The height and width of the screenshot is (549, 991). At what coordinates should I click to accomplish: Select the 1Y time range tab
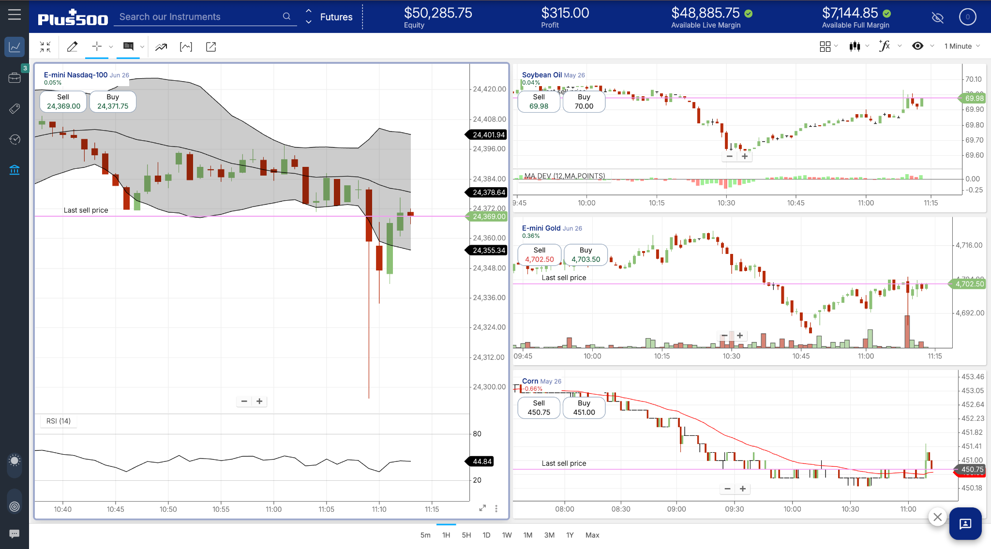[570, 535]
